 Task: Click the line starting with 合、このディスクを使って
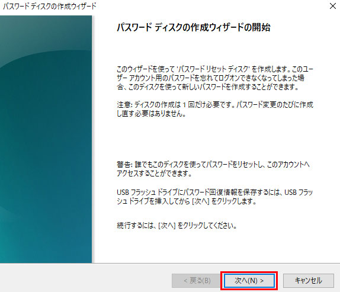[x=208, y=87]
